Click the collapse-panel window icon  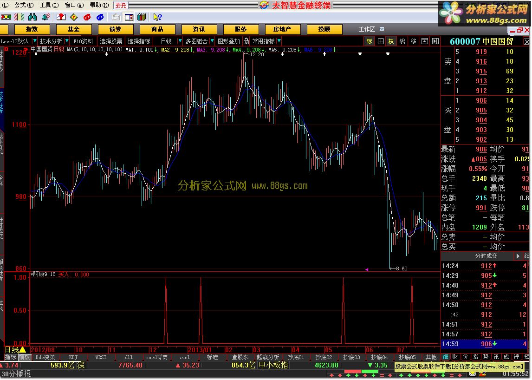[424, 41]
